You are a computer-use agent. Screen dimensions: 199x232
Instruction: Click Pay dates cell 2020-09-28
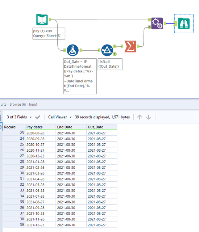click(x=41, y=139)
